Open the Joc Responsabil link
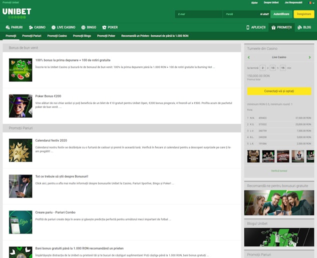317x258 pixels. (x=293, y=2)
